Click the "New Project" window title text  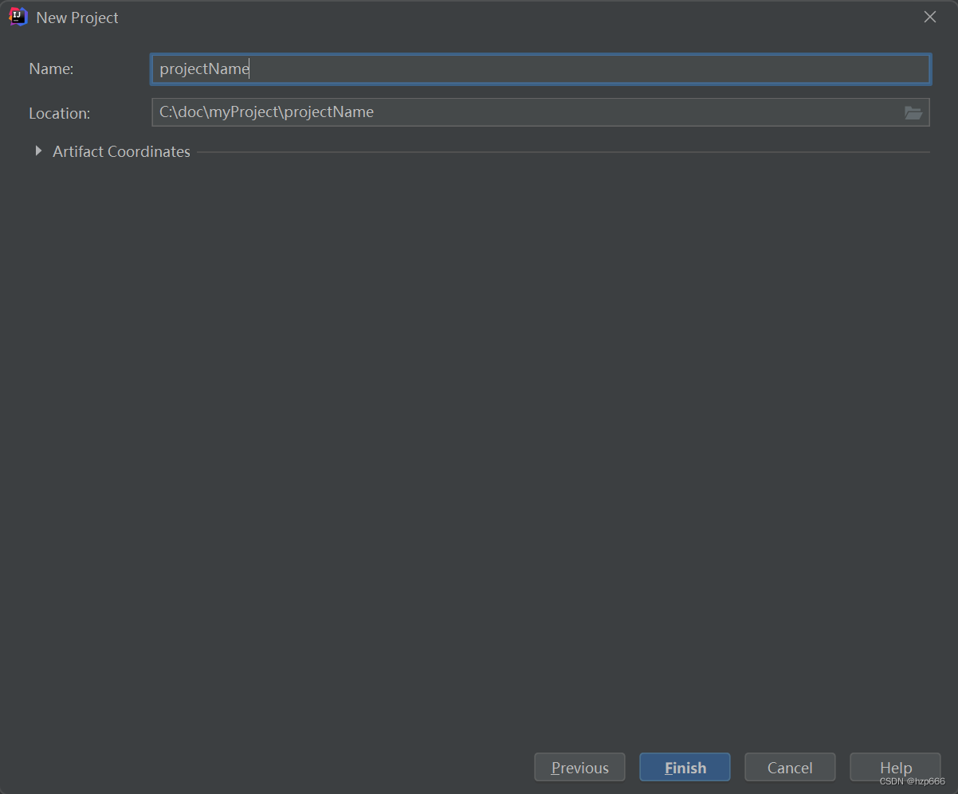tap(77, 18)
